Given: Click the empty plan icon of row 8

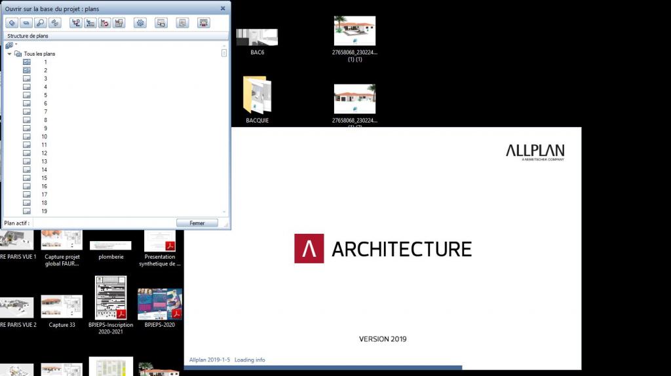Looking at the screenshot, I should click(26, 120).
